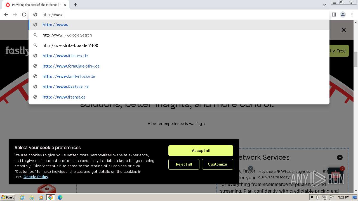Open a new browser tab
The height and width of the screenshot is (201, 358).
(x=76, y=5)
